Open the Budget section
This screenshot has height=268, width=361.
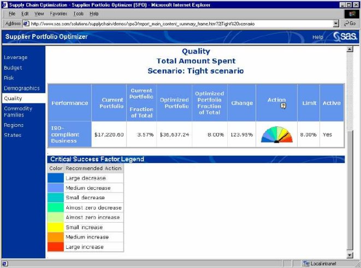(x=13, y=68)
